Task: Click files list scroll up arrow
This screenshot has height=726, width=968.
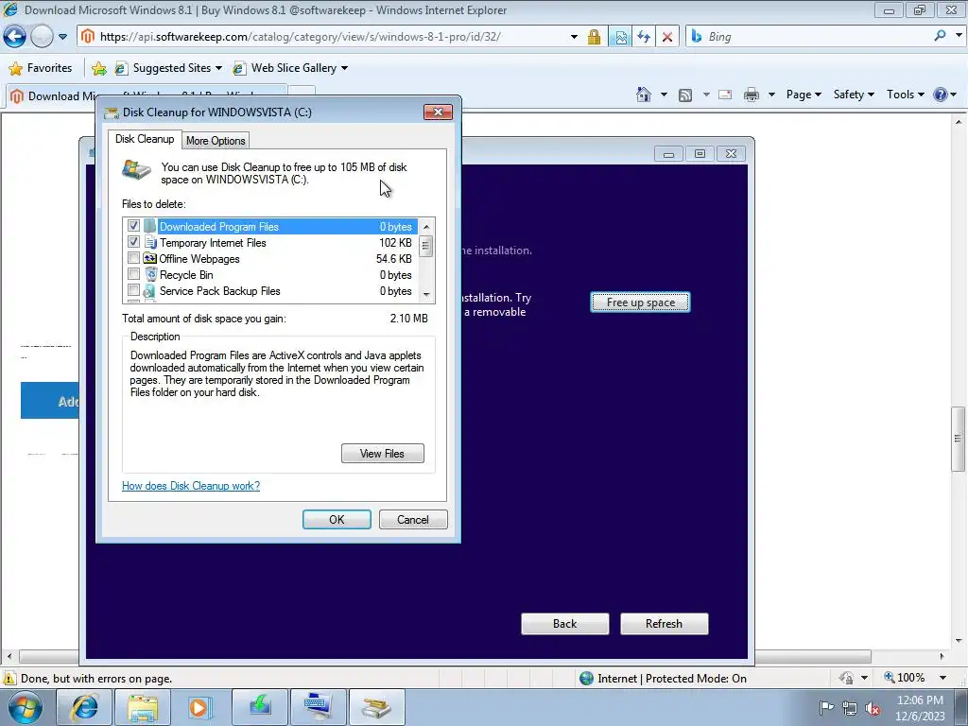Action: coord(426,227)
